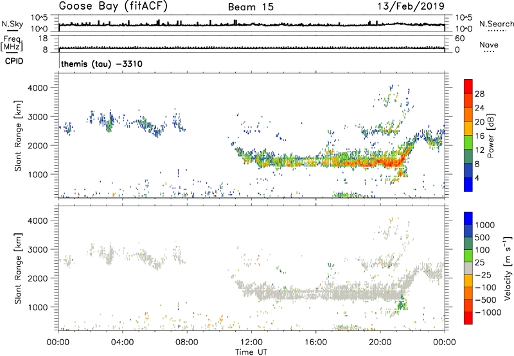Click the 3000 tick on the velocity panel
This screenshot has width=514, height=356.
[37, 249]
